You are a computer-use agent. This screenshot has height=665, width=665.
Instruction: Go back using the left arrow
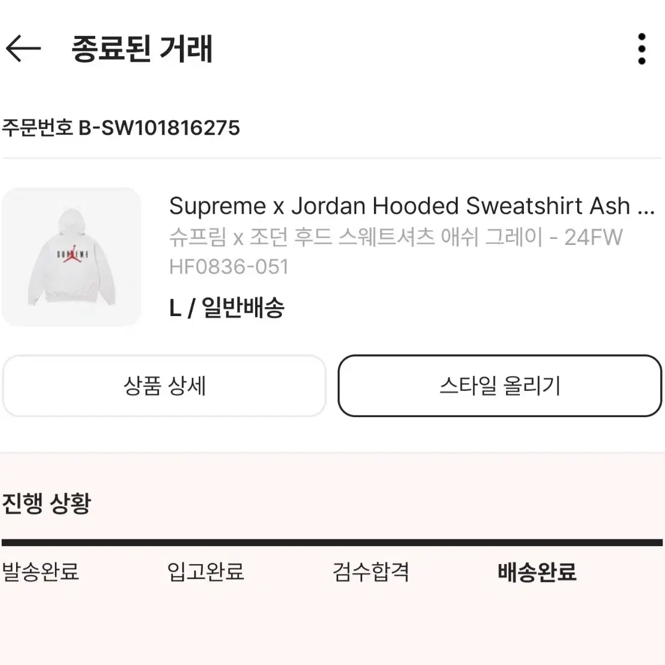click(x=23, y=48)
